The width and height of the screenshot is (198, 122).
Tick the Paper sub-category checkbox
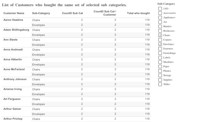pos(160,66)
